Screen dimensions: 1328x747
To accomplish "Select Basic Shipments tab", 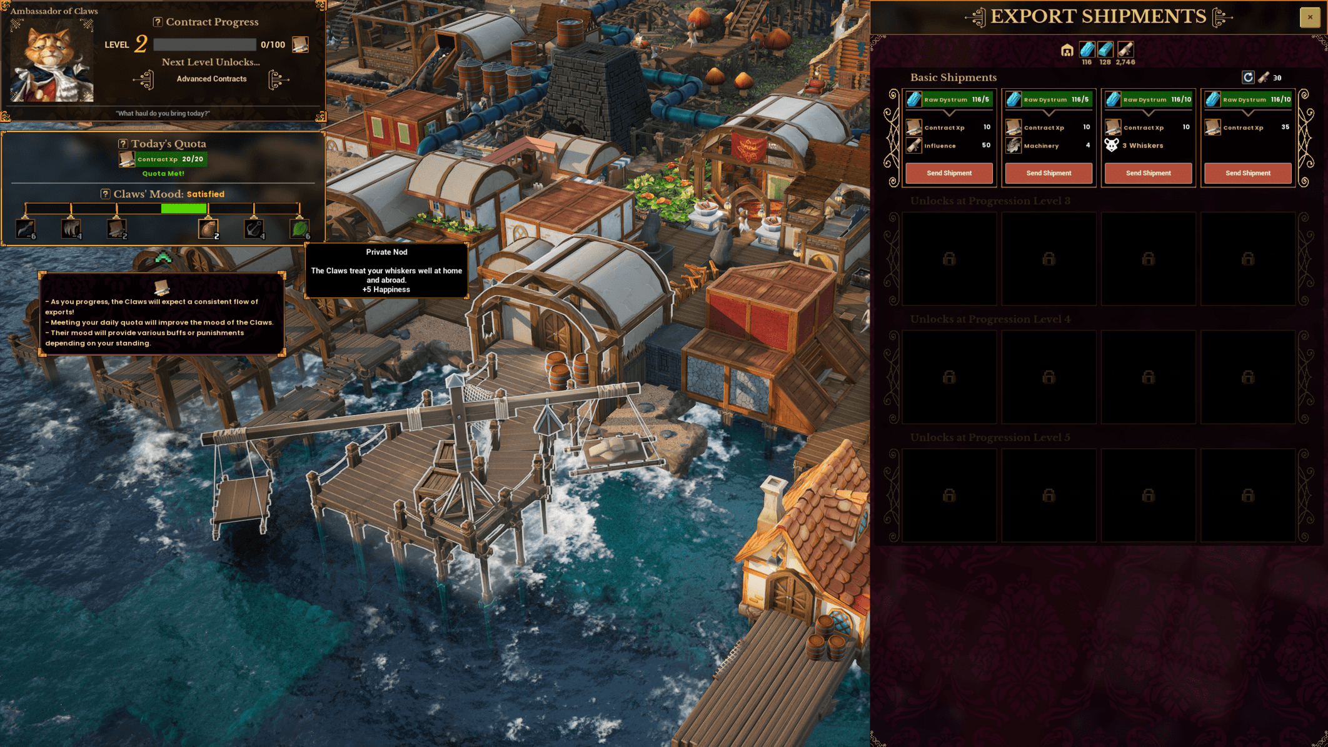I will tap(953, 76).
